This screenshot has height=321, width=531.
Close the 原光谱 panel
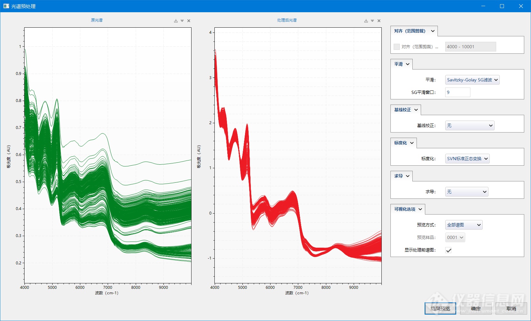point(189,21)
